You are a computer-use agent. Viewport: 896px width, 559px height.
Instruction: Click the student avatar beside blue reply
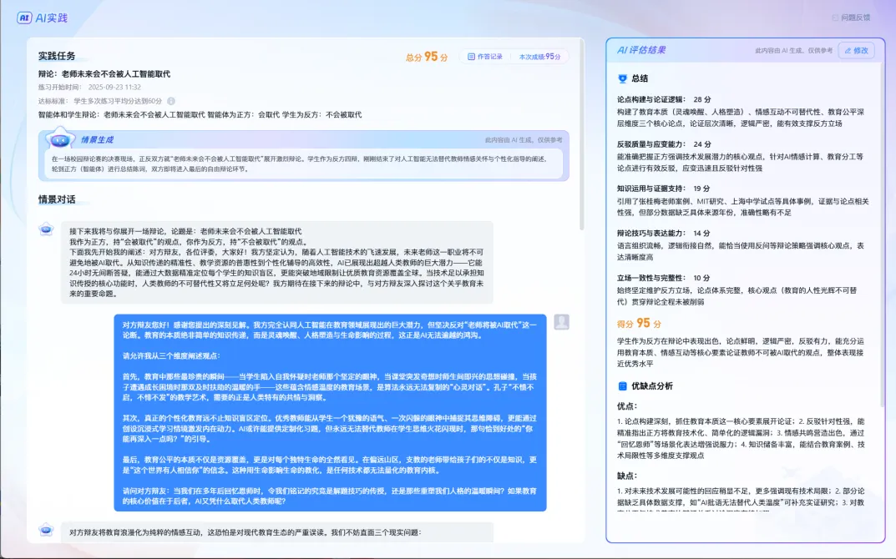[x=562, y=322]
